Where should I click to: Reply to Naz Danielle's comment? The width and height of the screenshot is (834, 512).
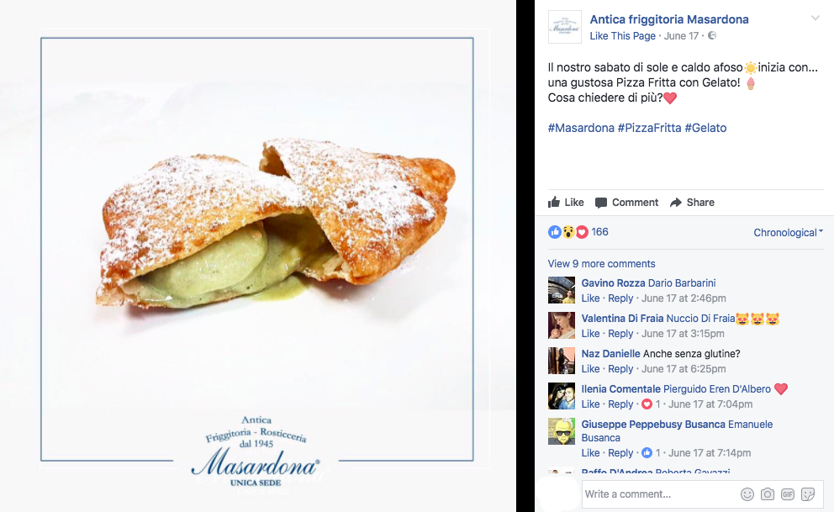coord(620,368)
